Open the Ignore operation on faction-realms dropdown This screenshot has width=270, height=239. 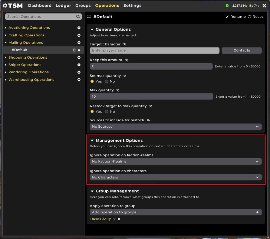pos(176,161)
